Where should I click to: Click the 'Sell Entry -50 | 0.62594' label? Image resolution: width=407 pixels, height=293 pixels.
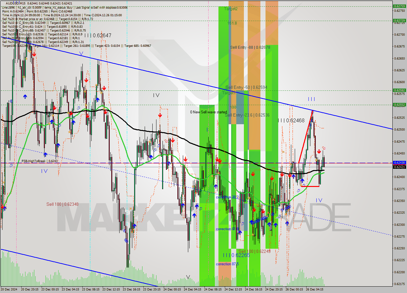tap(246, 87)
